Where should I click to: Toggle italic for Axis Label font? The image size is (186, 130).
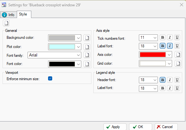point(170,46)
